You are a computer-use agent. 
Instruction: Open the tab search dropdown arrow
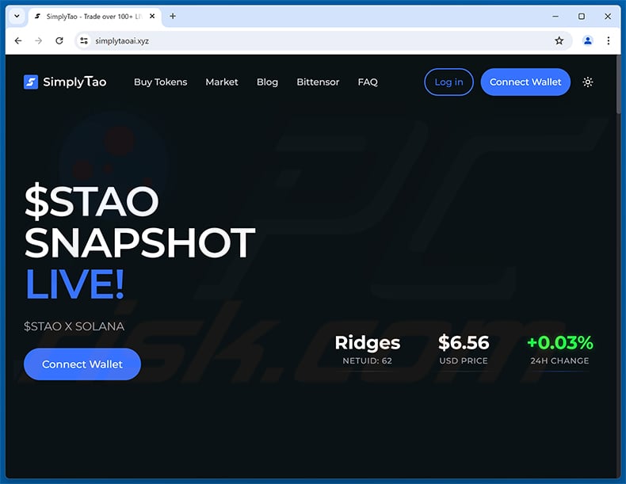pos(17,17)
